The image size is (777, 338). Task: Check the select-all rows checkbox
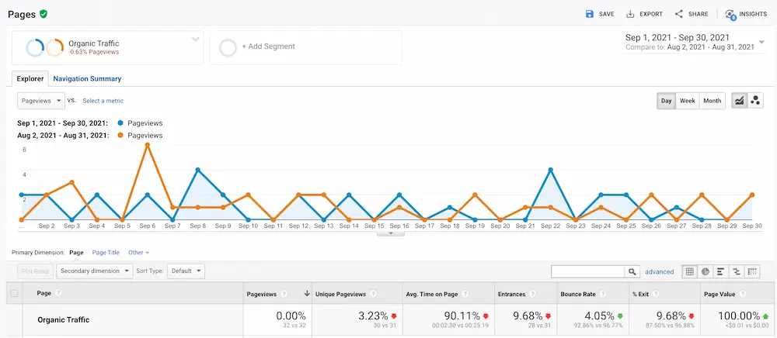click(13, 293)
